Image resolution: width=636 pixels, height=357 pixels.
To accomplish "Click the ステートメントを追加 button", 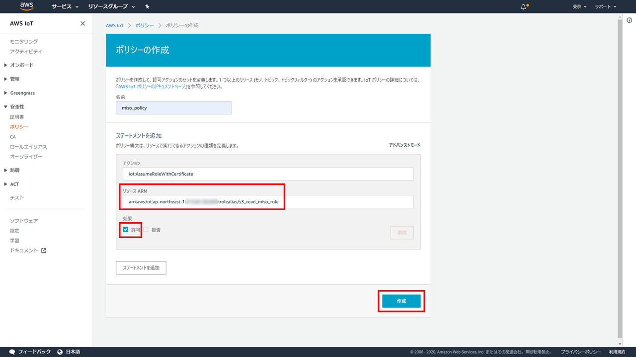I will click(x=141, y=268).
